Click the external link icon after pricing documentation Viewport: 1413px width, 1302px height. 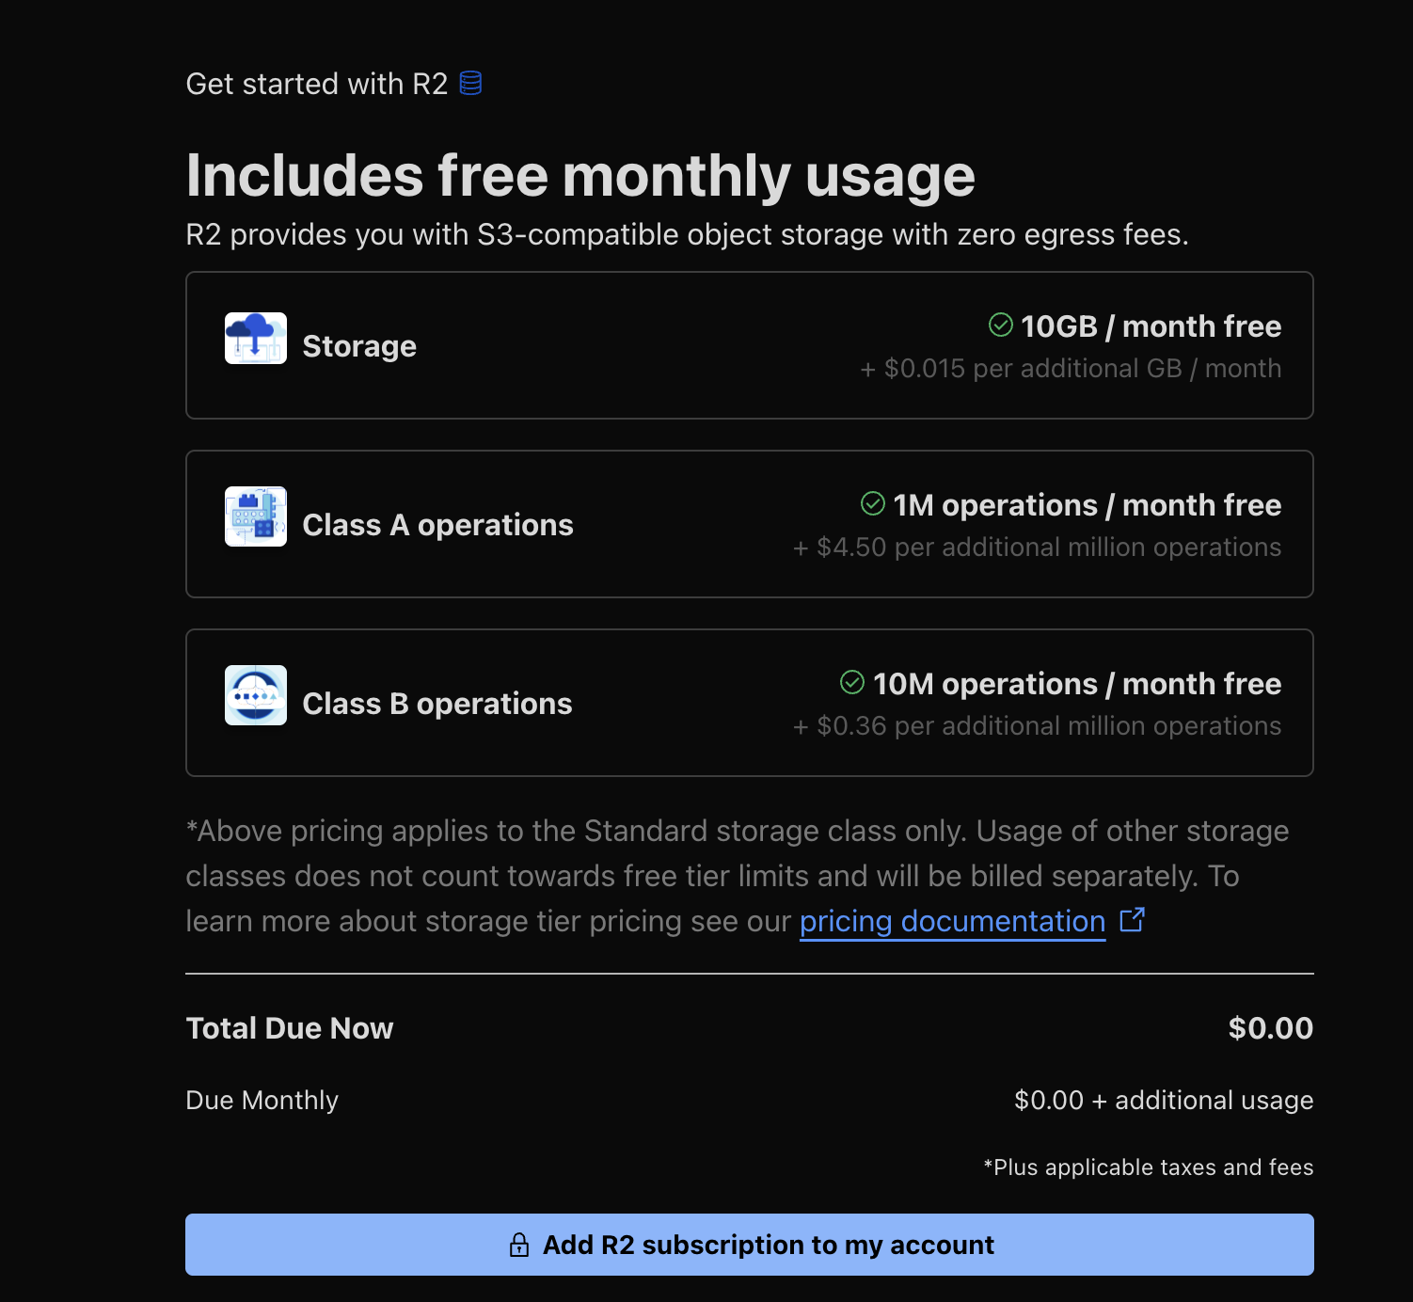[x=1133, y=919]
